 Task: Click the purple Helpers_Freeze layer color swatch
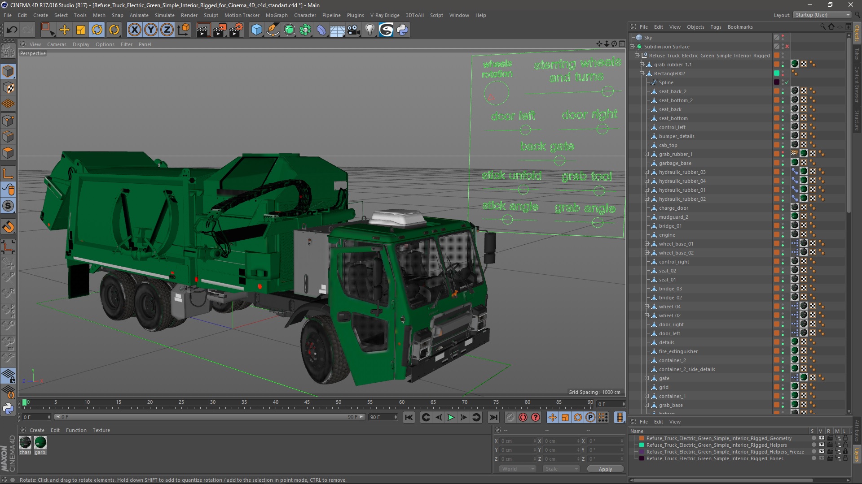[x=642, y=452]
